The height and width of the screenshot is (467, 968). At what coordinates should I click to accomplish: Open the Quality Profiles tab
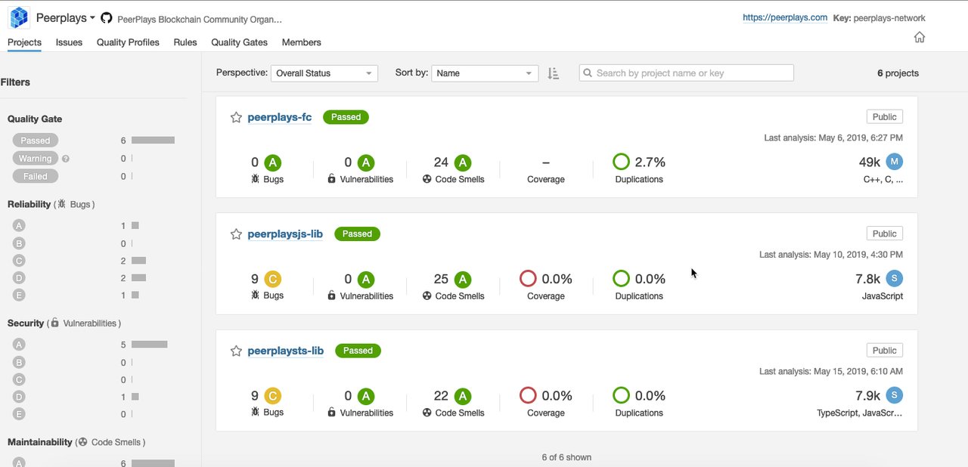[128, 42]
